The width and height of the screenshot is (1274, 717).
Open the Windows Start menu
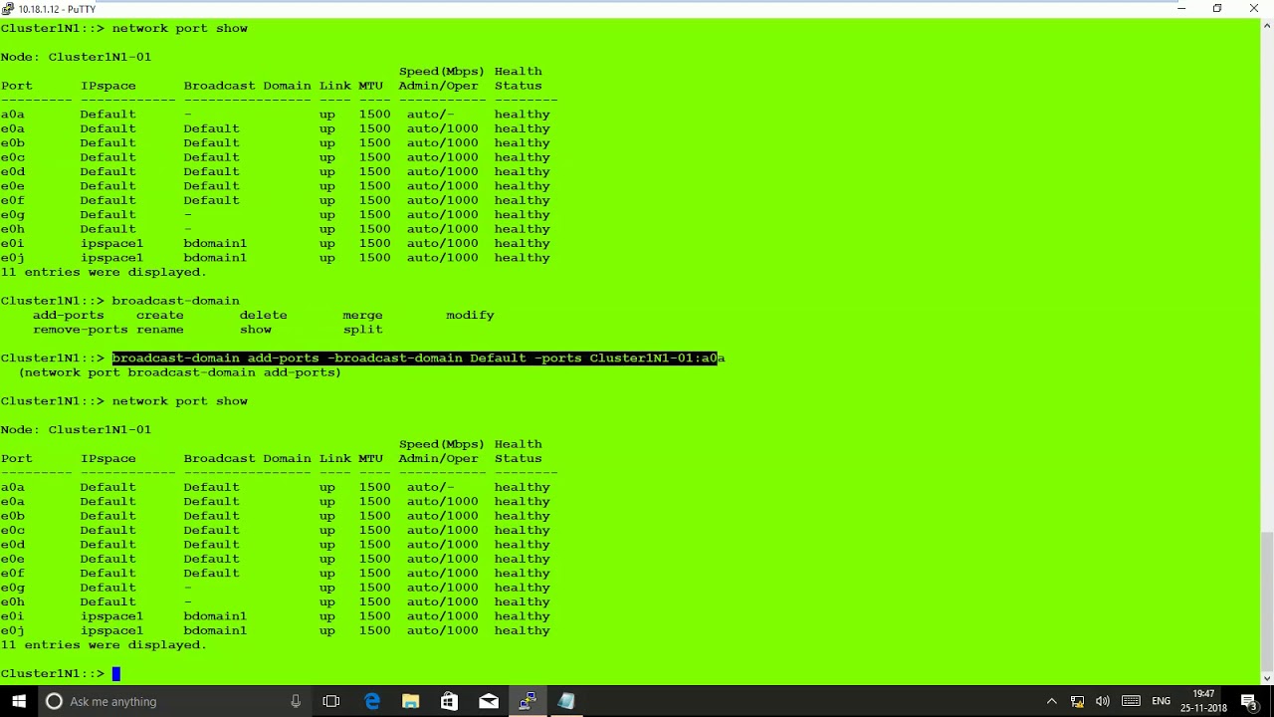18,701
